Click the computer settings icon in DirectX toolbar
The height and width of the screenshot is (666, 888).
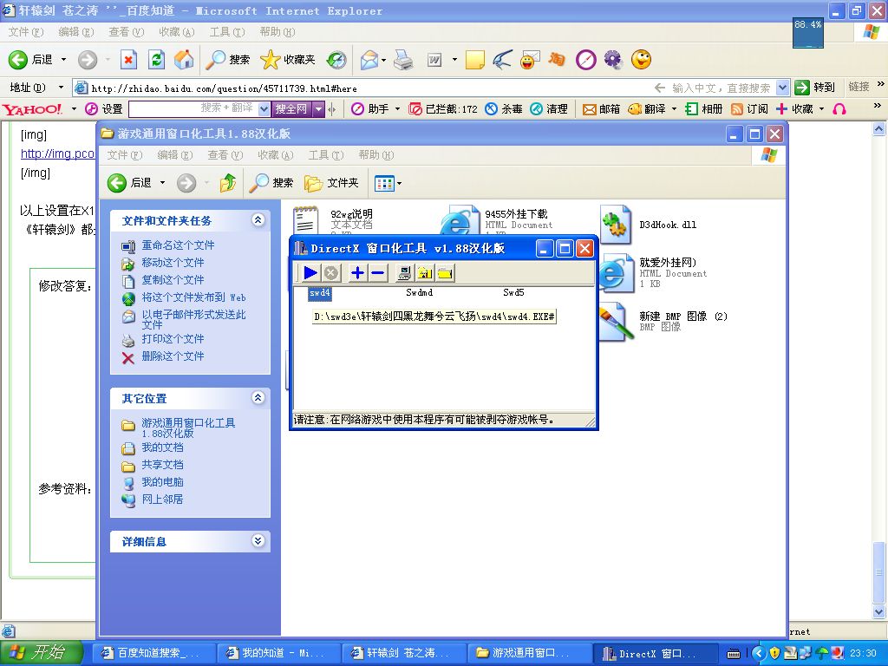click(x=404, y=273)
